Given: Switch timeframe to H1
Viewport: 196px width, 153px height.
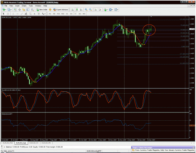Looking at the screenshot, I should point(67,14).
